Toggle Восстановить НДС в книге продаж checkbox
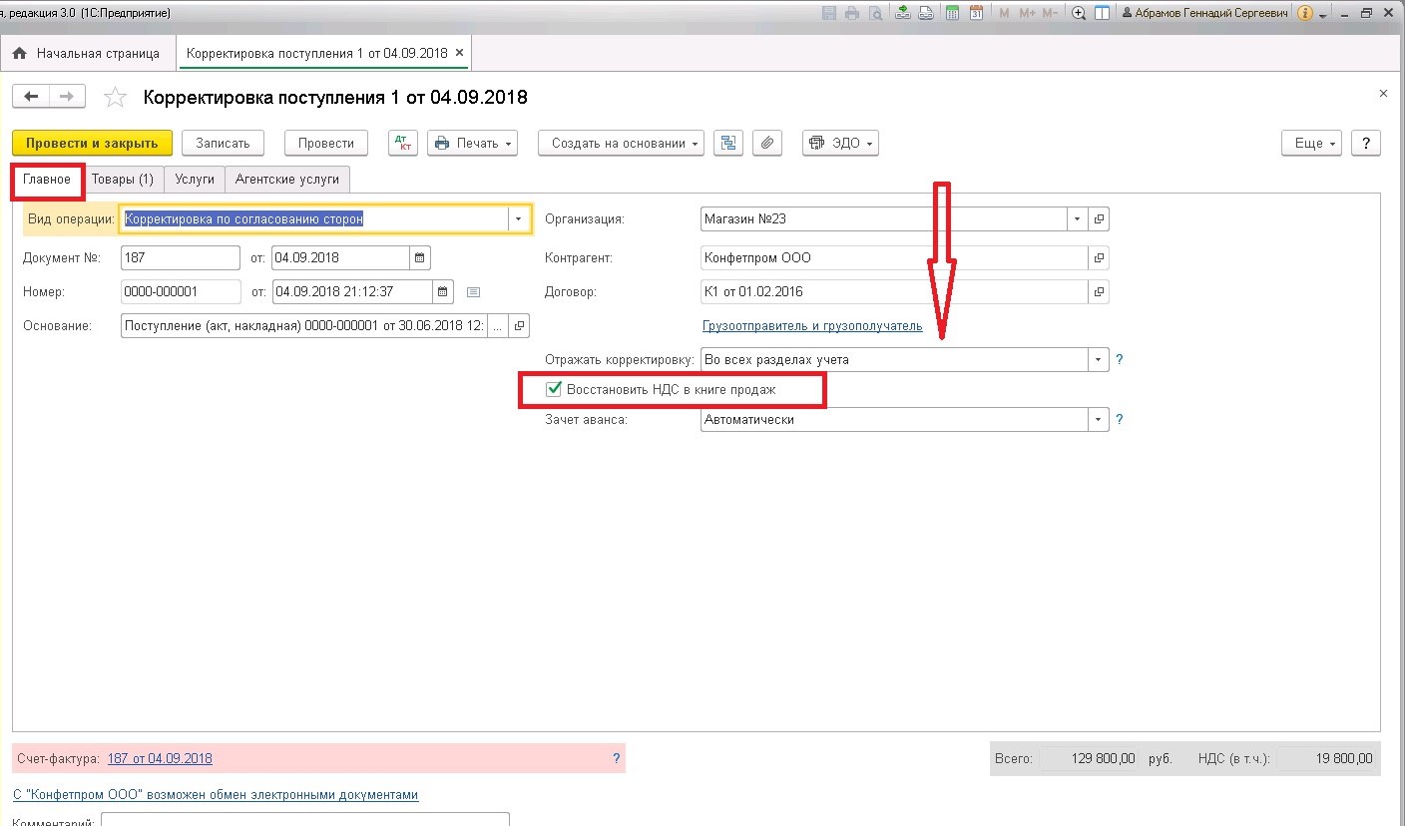The image size is (1405, 826). coord(554,389)
